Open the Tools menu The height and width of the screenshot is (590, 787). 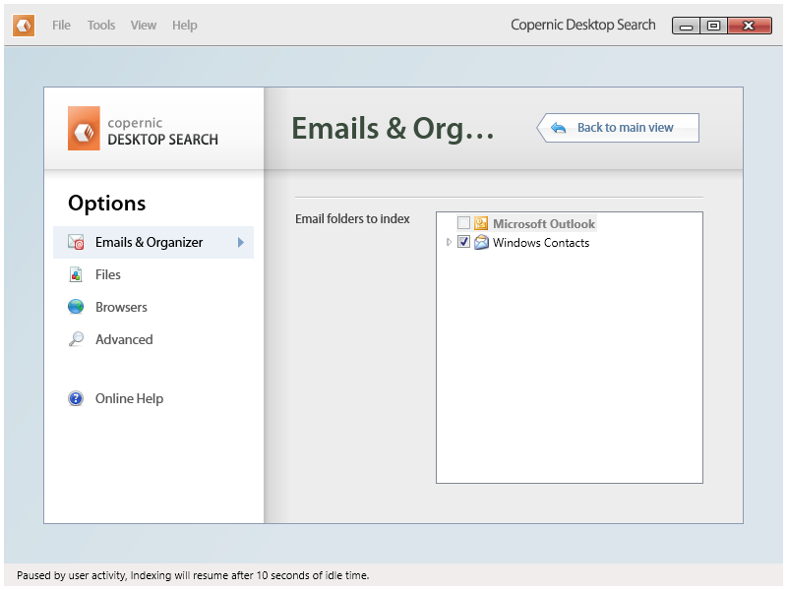(101, 26)
